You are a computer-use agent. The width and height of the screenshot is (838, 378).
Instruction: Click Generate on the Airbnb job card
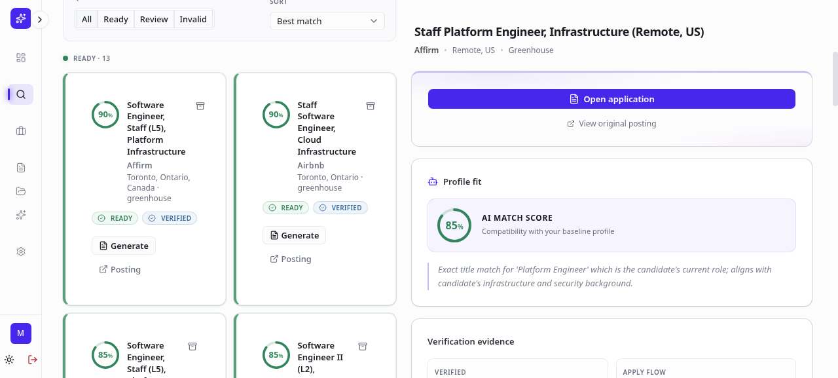294,235
